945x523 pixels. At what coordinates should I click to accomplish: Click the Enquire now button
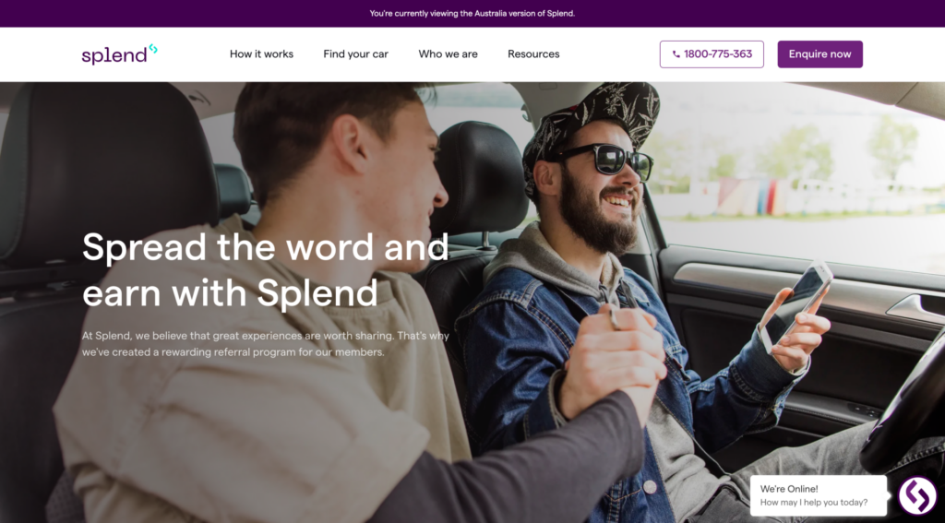(x=819, y=54)
